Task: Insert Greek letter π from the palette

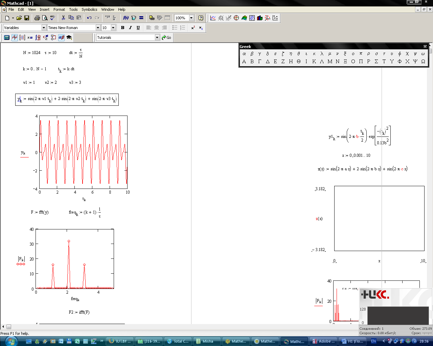Action: pyautogui.click(x=361, y=53)
